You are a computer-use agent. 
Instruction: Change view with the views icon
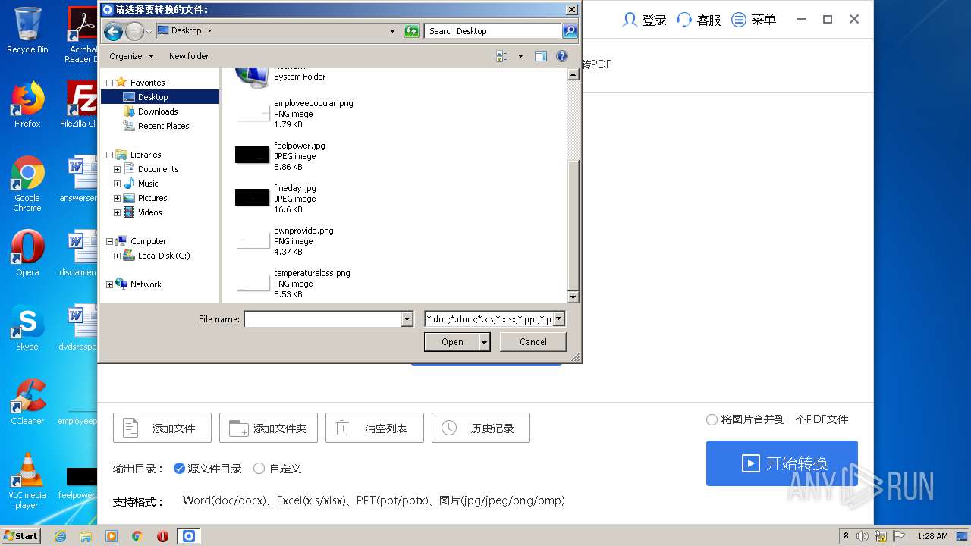pos(502,56)
